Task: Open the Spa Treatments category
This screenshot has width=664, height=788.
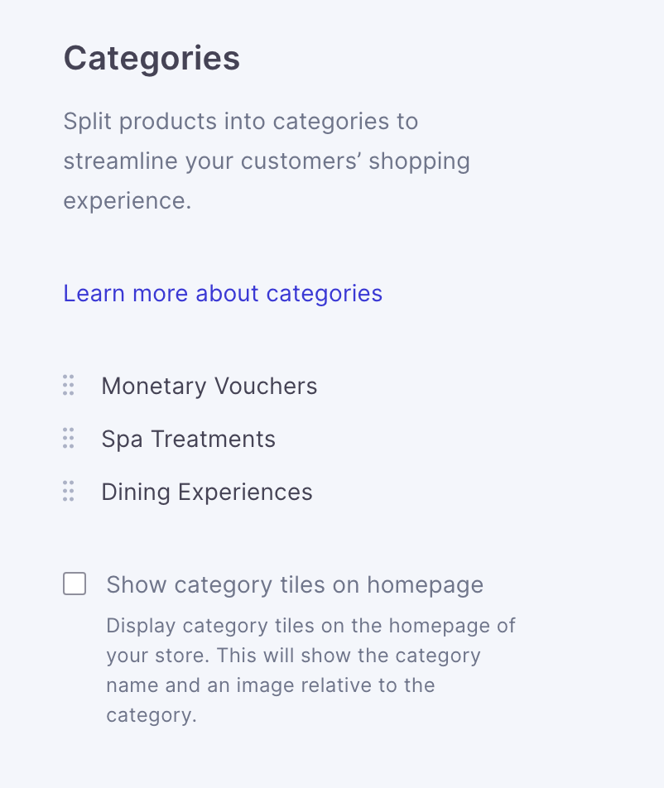Action: [x=188, y=439]
